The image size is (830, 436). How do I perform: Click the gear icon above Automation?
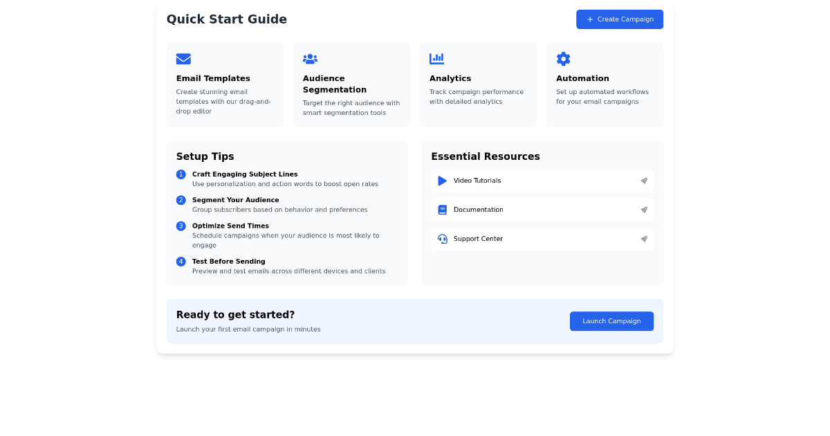coord(563,59)
